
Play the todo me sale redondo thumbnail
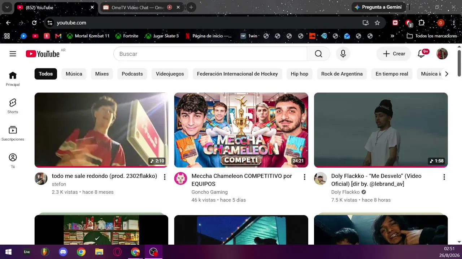click(101, 130)
